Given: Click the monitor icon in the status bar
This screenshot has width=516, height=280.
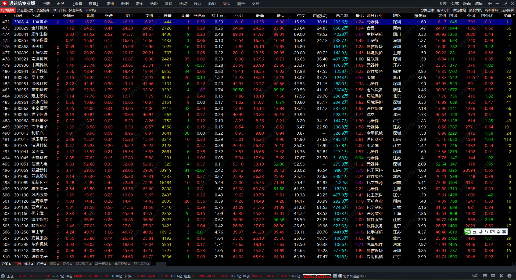Looking at the screenshot, I should (x=493, y=276).
